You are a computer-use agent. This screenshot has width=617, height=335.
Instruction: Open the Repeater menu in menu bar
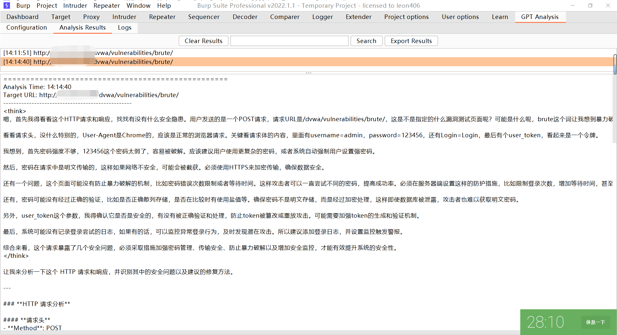click(x=106, y=5)
